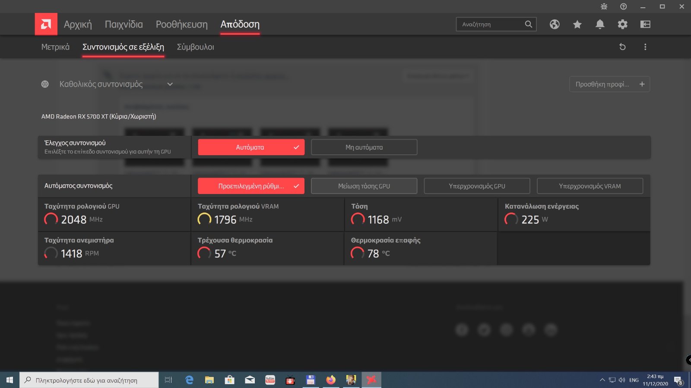
Task: Open Microsoft Store from the taskbar
Action: point(230,380)
